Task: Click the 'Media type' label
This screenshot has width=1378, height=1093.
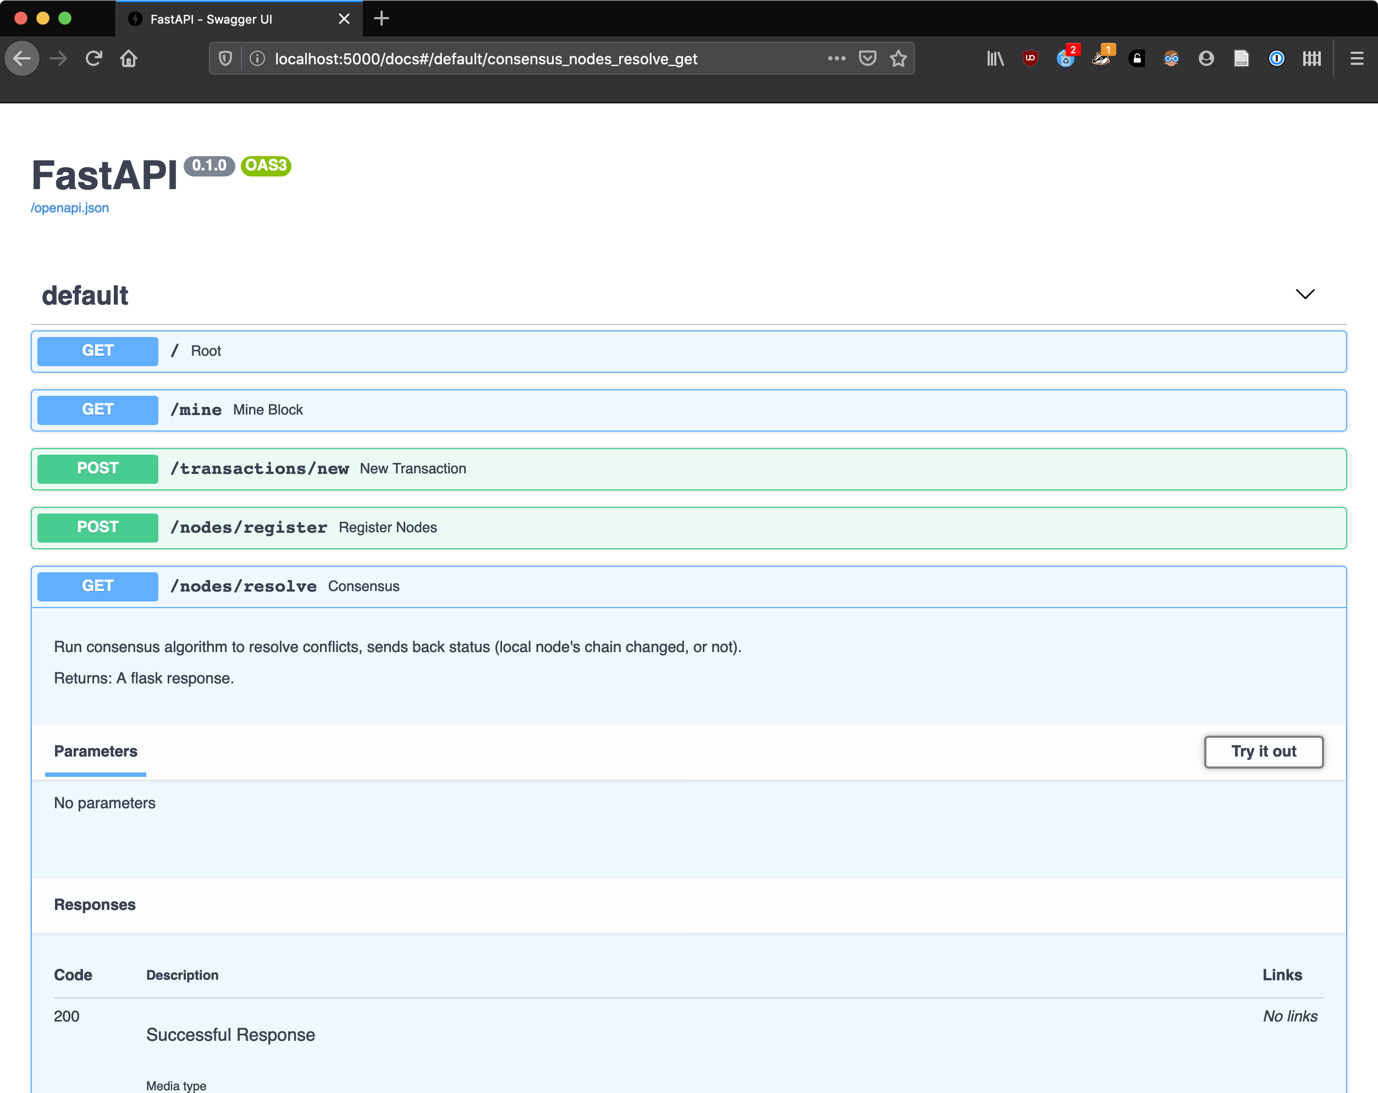Action: (x=176, y=1085)
